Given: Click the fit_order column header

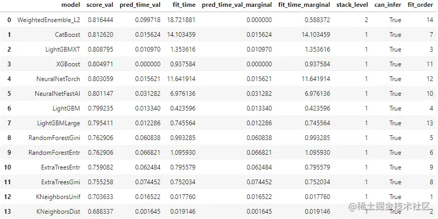Looking at the screenshot, I should (421, 5).
